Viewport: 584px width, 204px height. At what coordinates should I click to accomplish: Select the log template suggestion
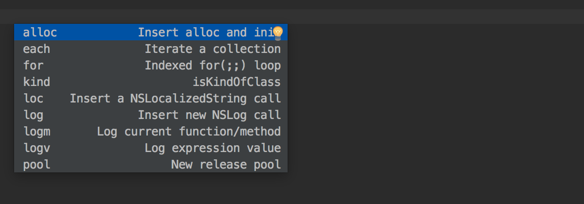coord(151,115)
